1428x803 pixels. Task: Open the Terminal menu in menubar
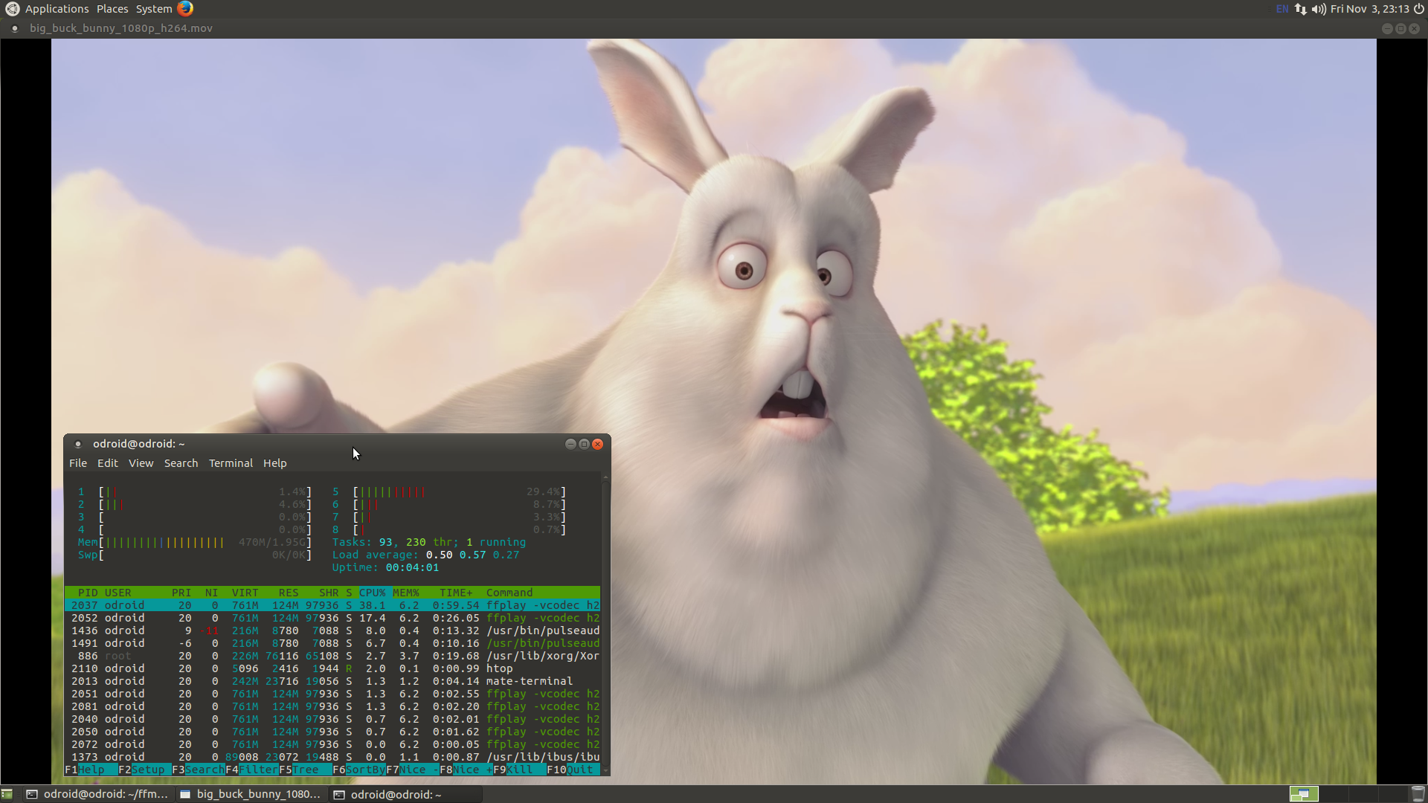click(231, 463)
